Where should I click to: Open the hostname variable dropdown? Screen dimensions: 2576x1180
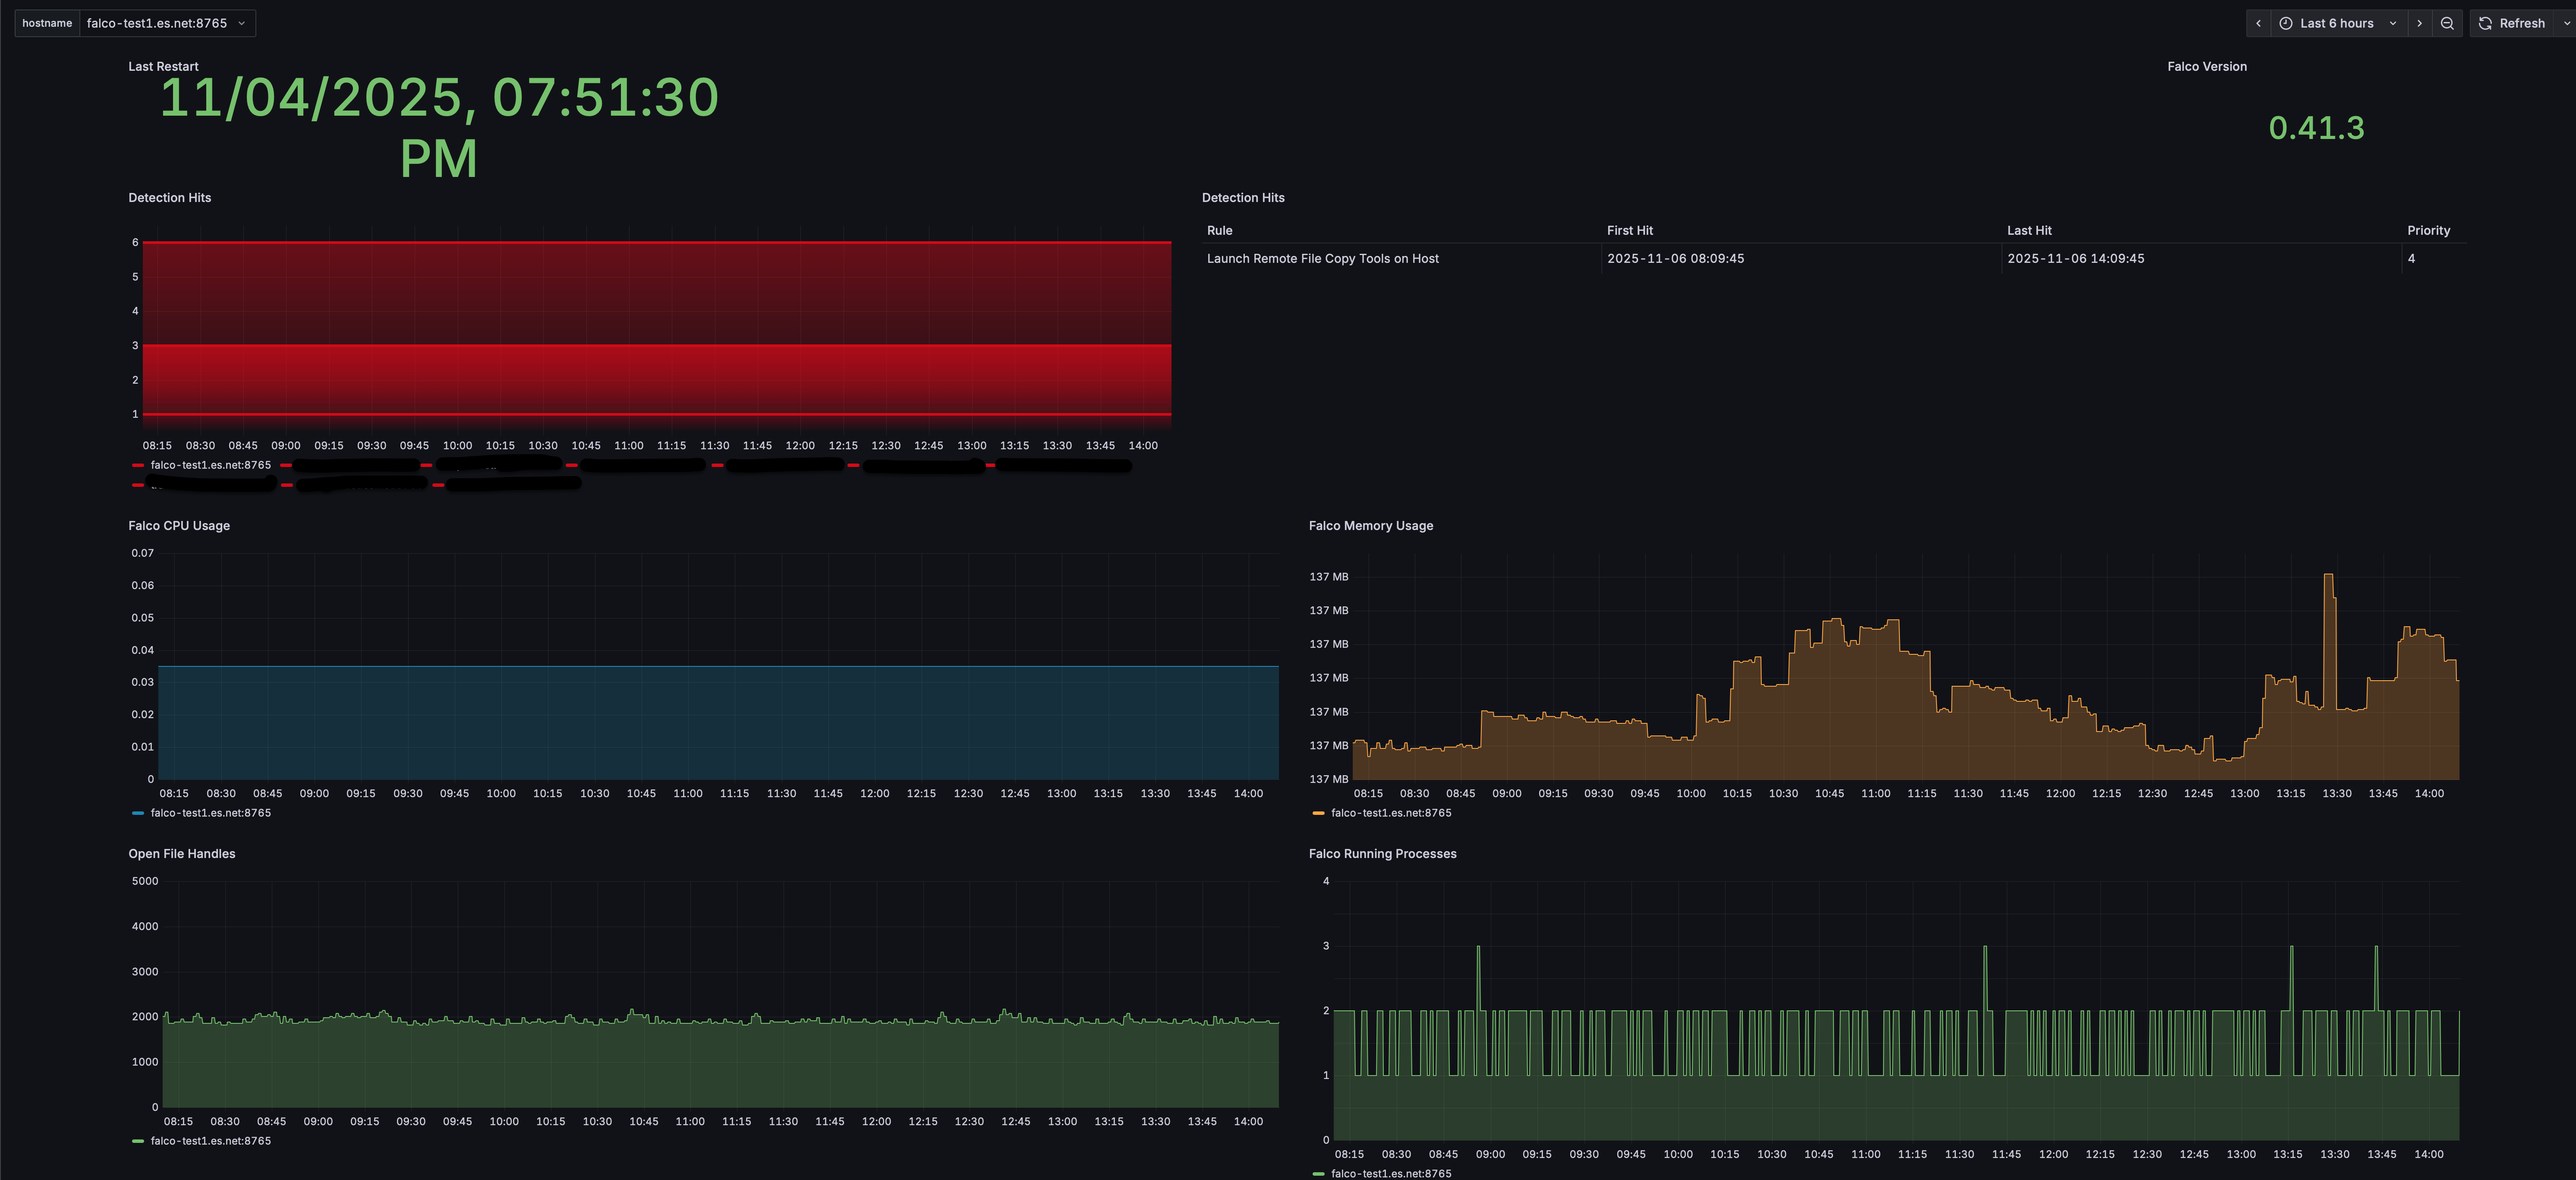(x=167, y=23)
